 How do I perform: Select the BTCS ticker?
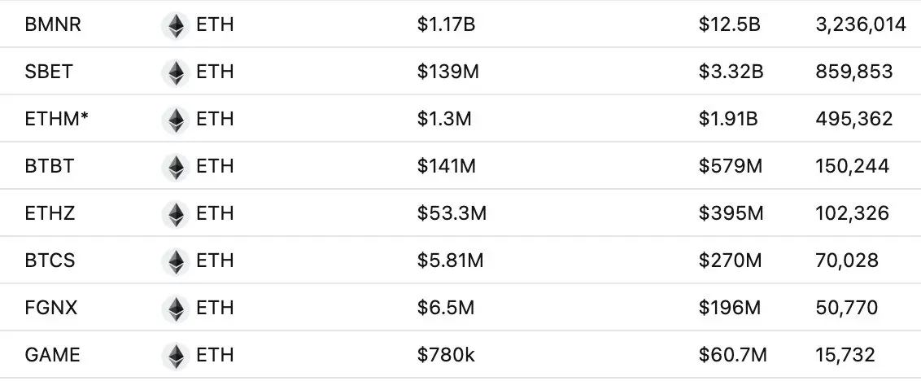(51, 261)
